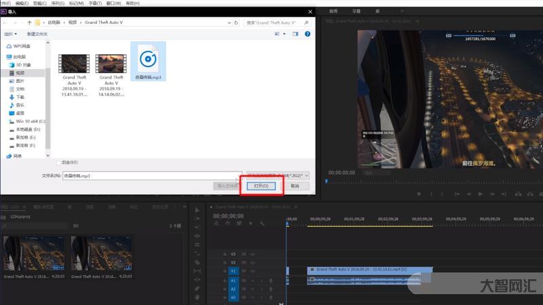Image resolution: width=543 pixels, height=305 pixels.
Task: Open the 组织 organize dropdown
Action: pyautogui.click(x=10, y=34)
